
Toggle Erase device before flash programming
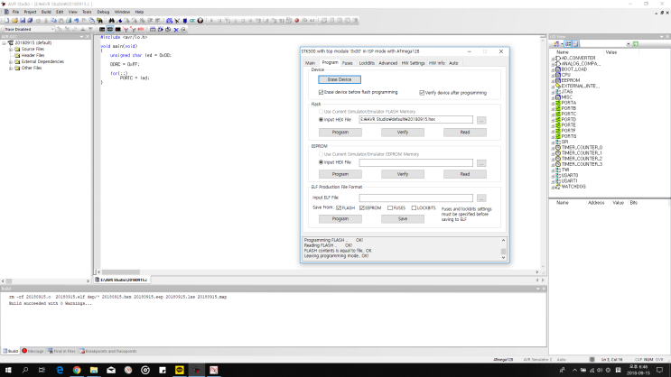click(x=322, y=92)
